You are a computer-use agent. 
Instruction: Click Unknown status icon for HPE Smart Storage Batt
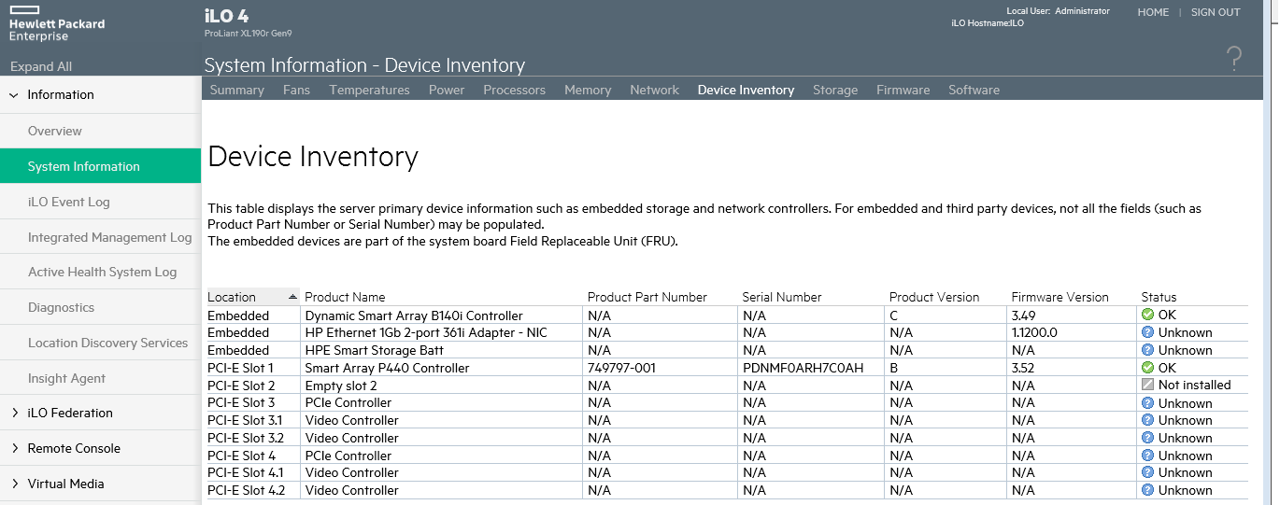(1147, 350)
